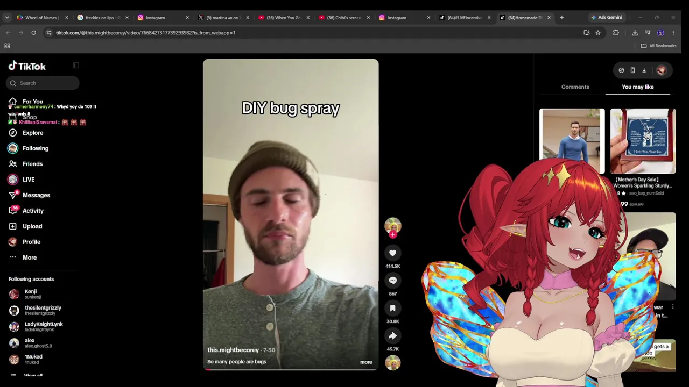Open a new browser tab
This screenshot has width=689, height=387.
(561, 18)
